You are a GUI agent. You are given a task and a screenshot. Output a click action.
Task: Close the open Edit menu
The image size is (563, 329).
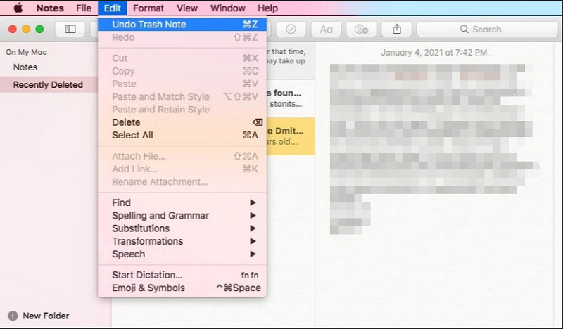(x=113, y=8)
